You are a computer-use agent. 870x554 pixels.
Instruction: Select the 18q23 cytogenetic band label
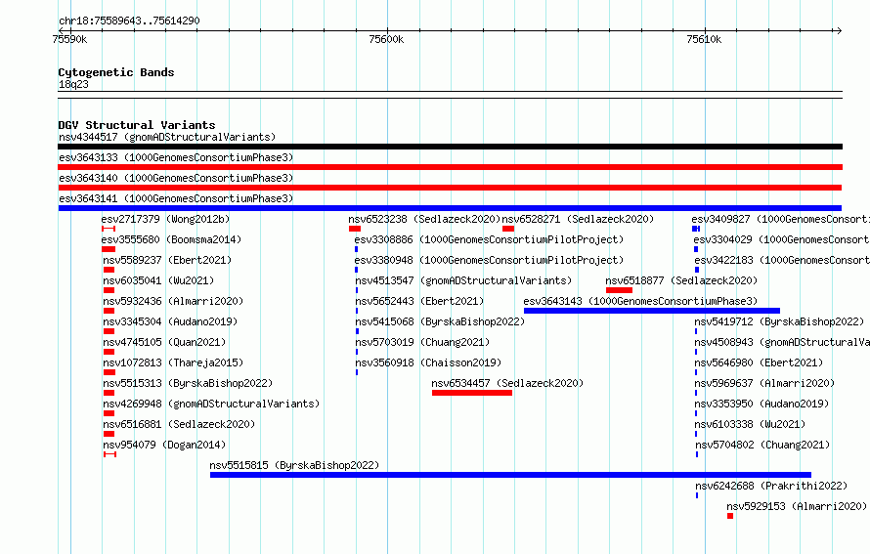[73, 84]
